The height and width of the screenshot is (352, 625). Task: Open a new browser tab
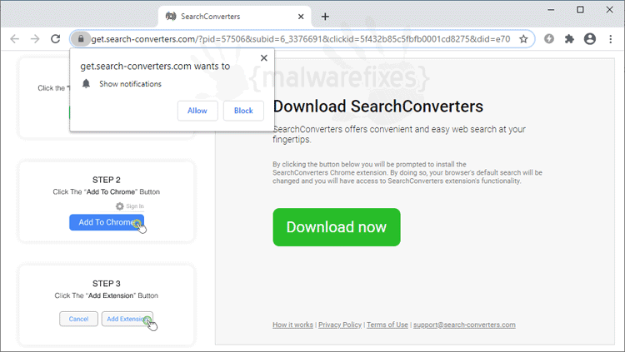click(x=325, y=17)
